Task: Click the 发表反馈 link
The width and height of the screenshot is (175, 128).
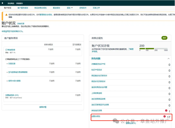Action: pos(21,23)
